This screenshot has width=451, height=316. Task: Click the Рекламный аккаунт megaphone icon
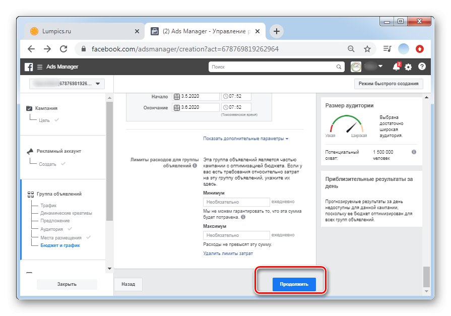[30, 151]
